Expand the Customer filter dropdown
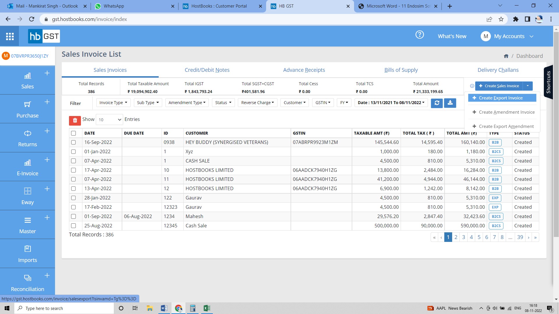The image size is (559, 314). [294, 102]
